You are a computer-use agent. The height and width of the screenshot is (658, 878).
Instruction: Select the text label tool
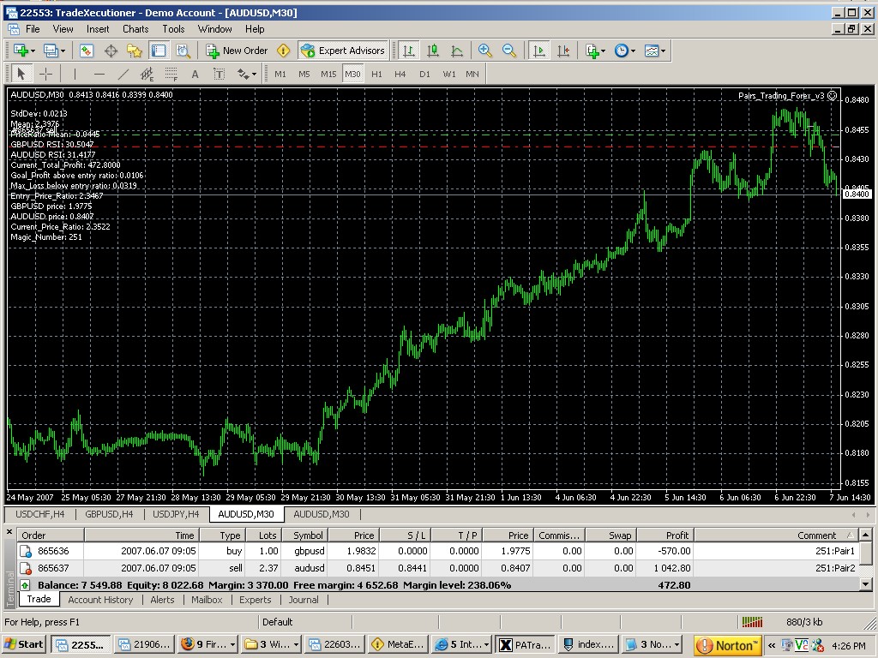click(x=219, y=74)
